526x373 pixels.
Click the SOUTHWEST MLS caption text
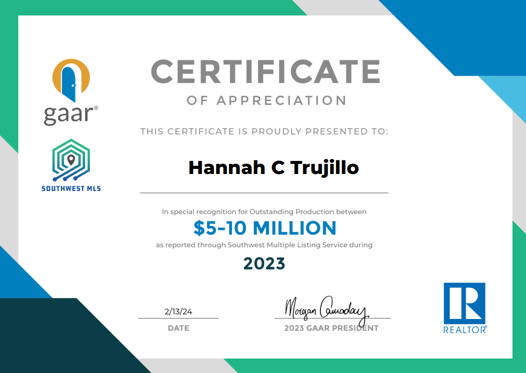(x=71, y=188)
